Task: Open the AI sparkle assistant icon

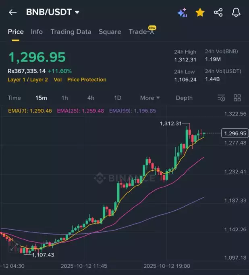Action: [x=182, y=13]
